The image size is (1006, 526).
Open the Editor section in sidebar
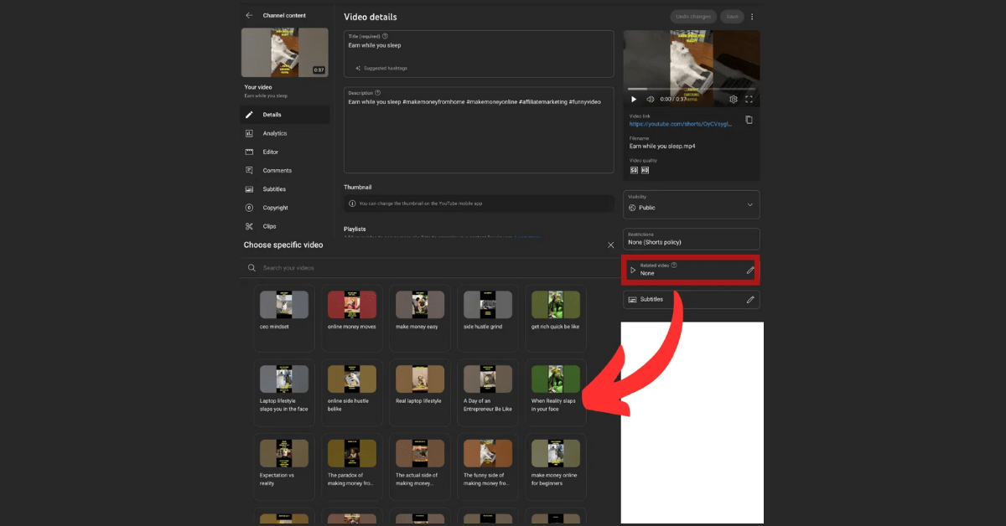click(x=284, y=152)
